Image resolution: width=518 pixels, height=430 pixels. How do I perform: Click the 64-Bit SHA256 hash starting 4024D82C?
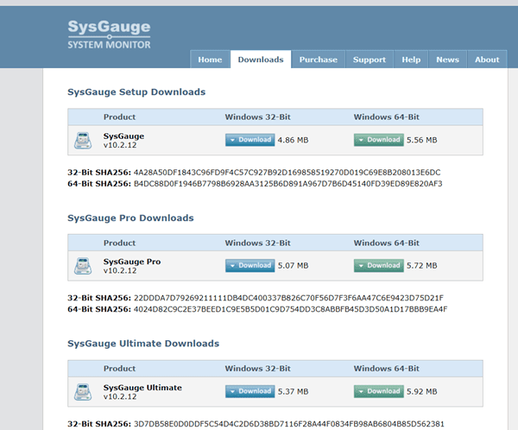(290, 309)
